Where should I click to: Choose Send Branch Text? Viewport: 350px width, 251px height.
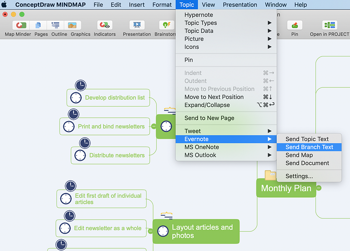pos(309,147)
